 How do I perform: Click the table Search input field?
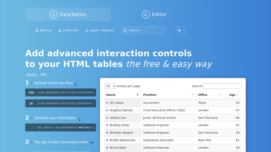tap(222, 86)
